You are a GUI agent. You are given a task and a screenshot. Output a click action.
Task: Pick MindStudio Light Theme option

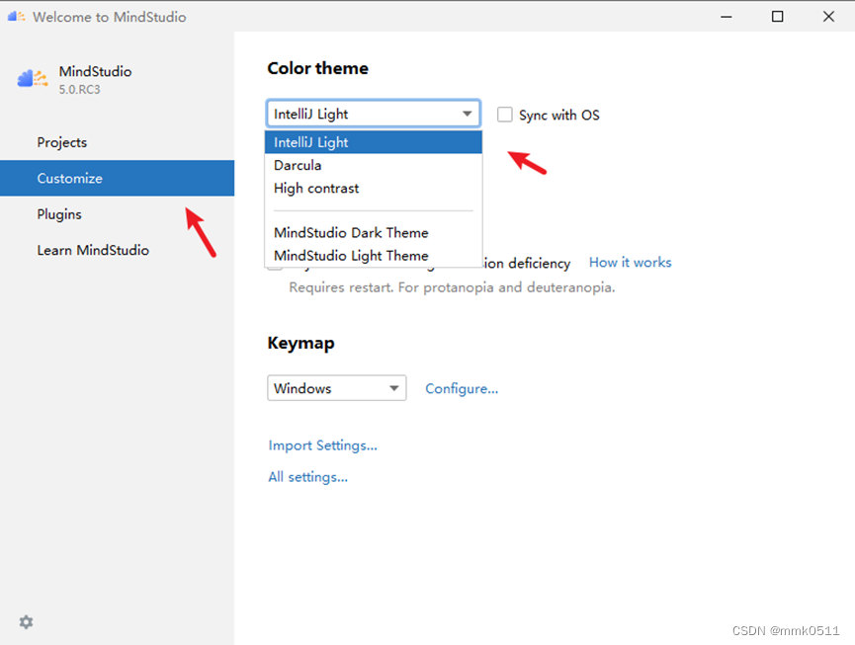tap(374, 256)
